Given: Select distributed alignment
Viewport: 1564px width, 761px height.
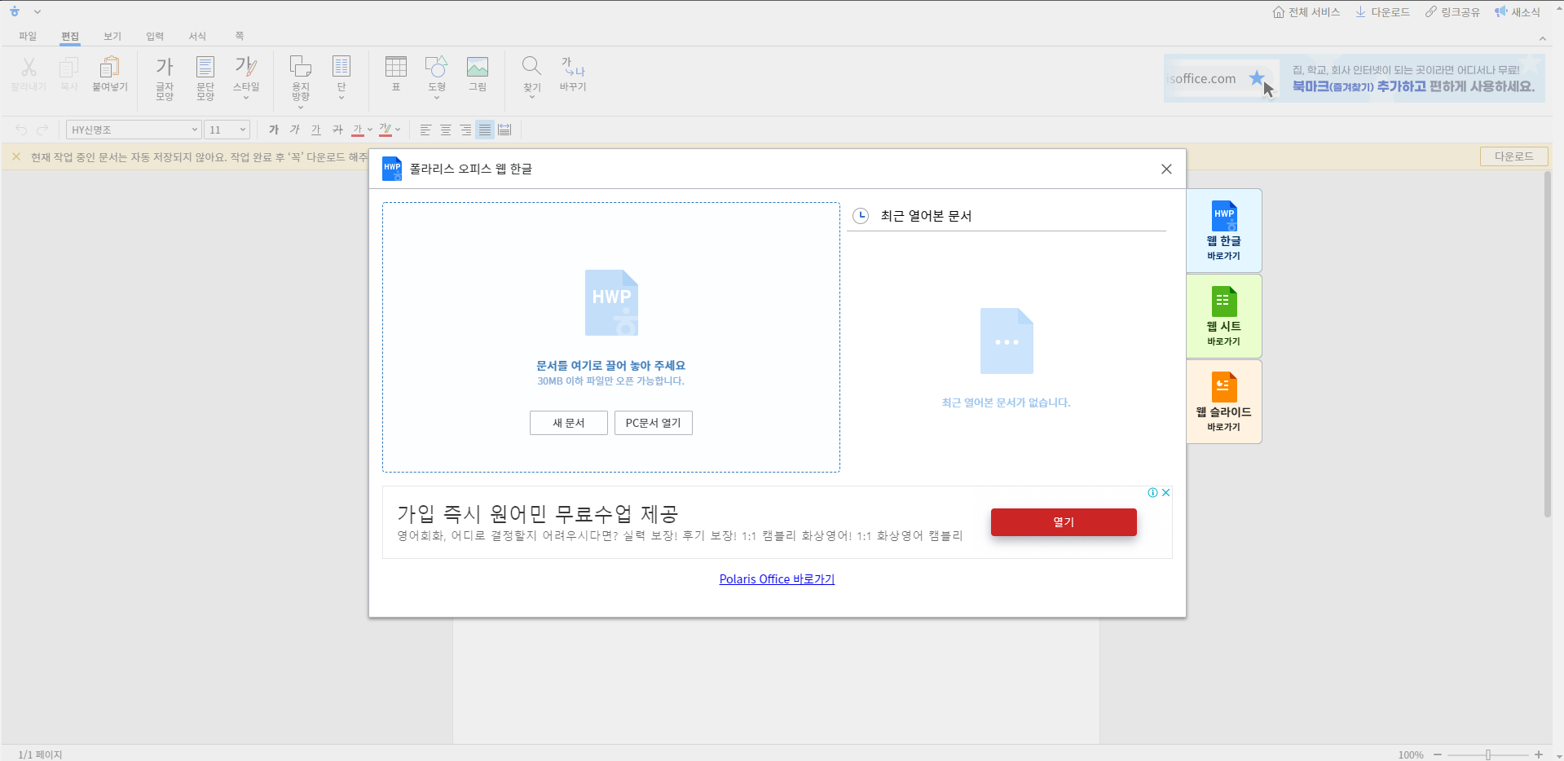Looking at the screenshot, I should click(504, 130).
